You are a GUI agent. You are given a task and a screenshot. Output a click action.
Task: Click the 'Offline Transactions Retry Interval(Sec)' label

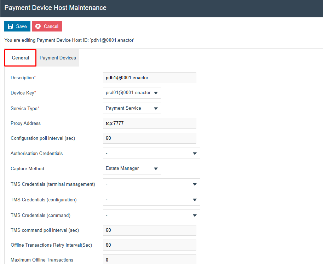click(51, 245)
